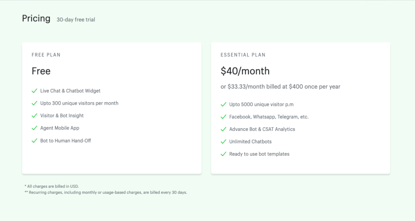Click the $33.33/month yearly billing text

coord(280,86)
